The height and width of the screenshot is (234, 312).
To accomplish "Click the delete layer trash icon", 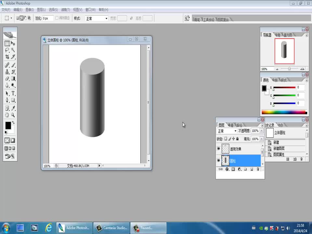I will [258, 169].
